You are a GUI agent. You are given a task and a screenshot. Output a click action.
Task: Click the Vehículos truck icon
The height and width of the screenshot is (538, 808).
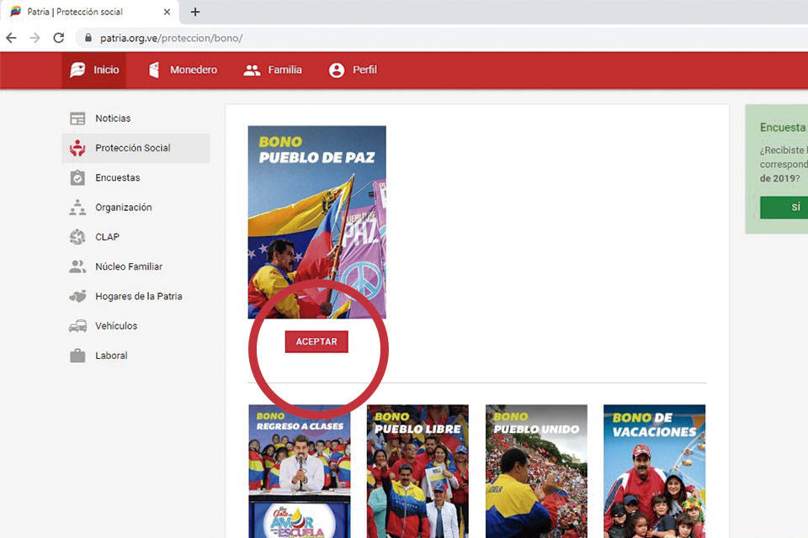tap(77, 326)
